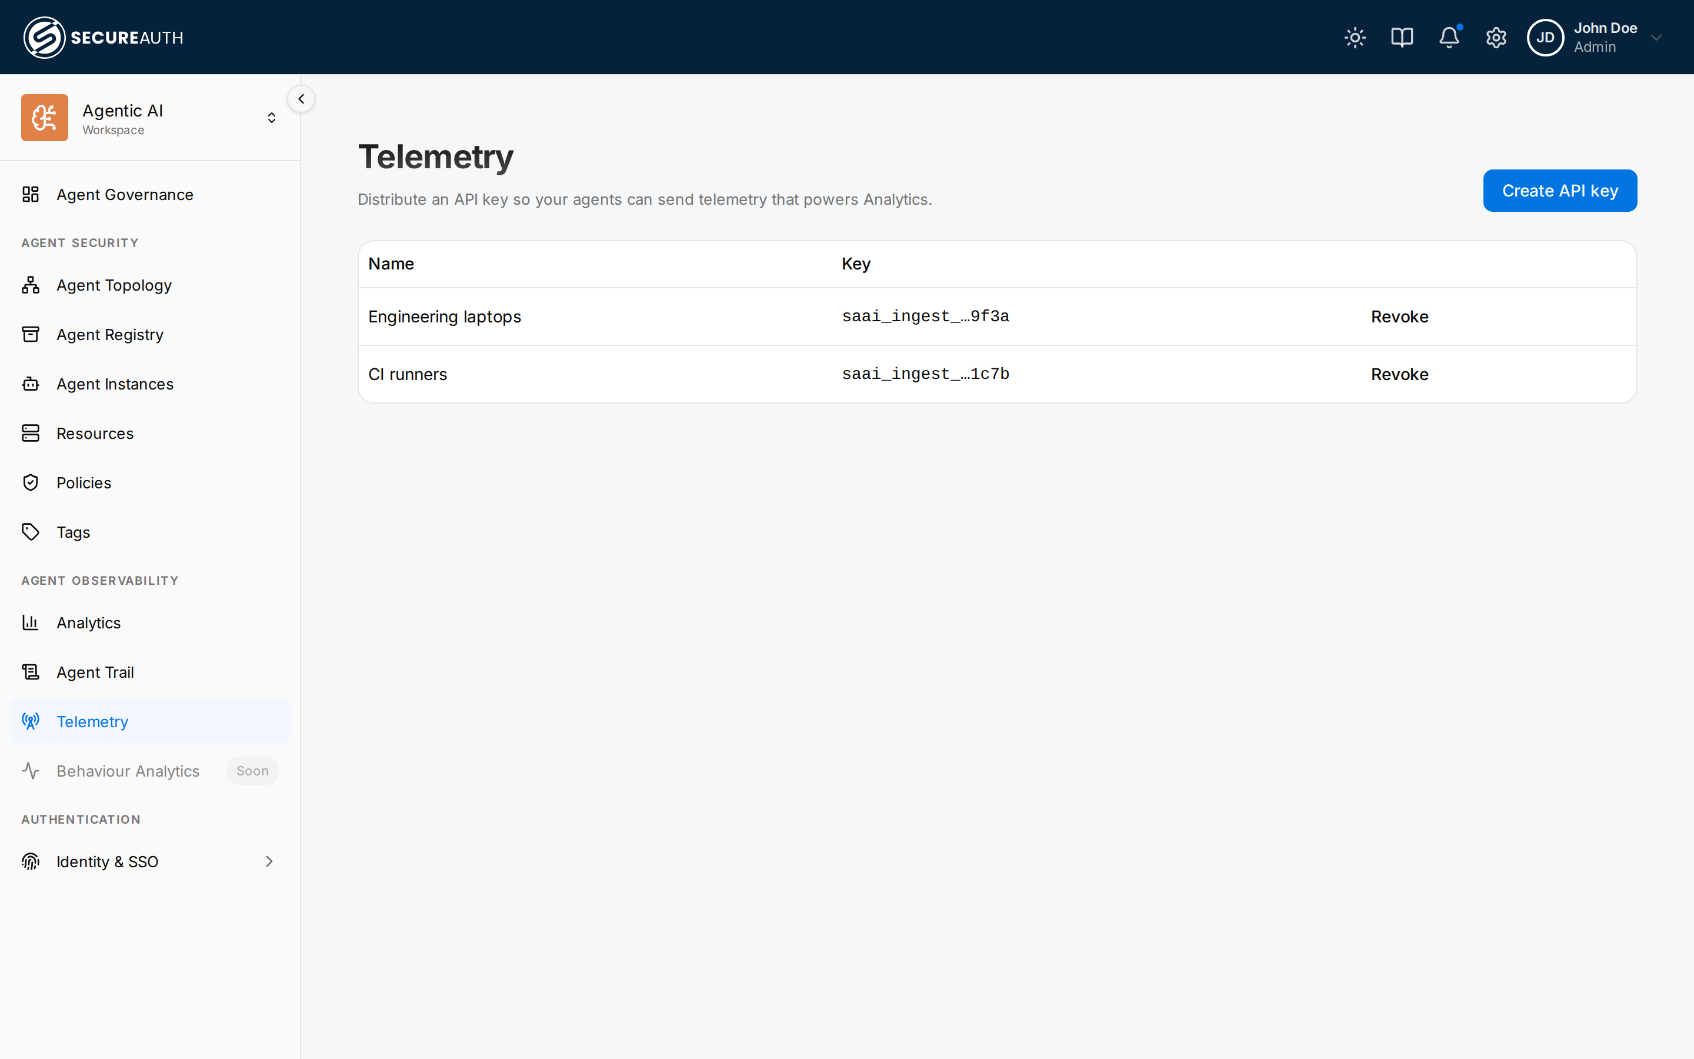
Task: Click the Telemetry antenna icon
Action: coord(30,721)
